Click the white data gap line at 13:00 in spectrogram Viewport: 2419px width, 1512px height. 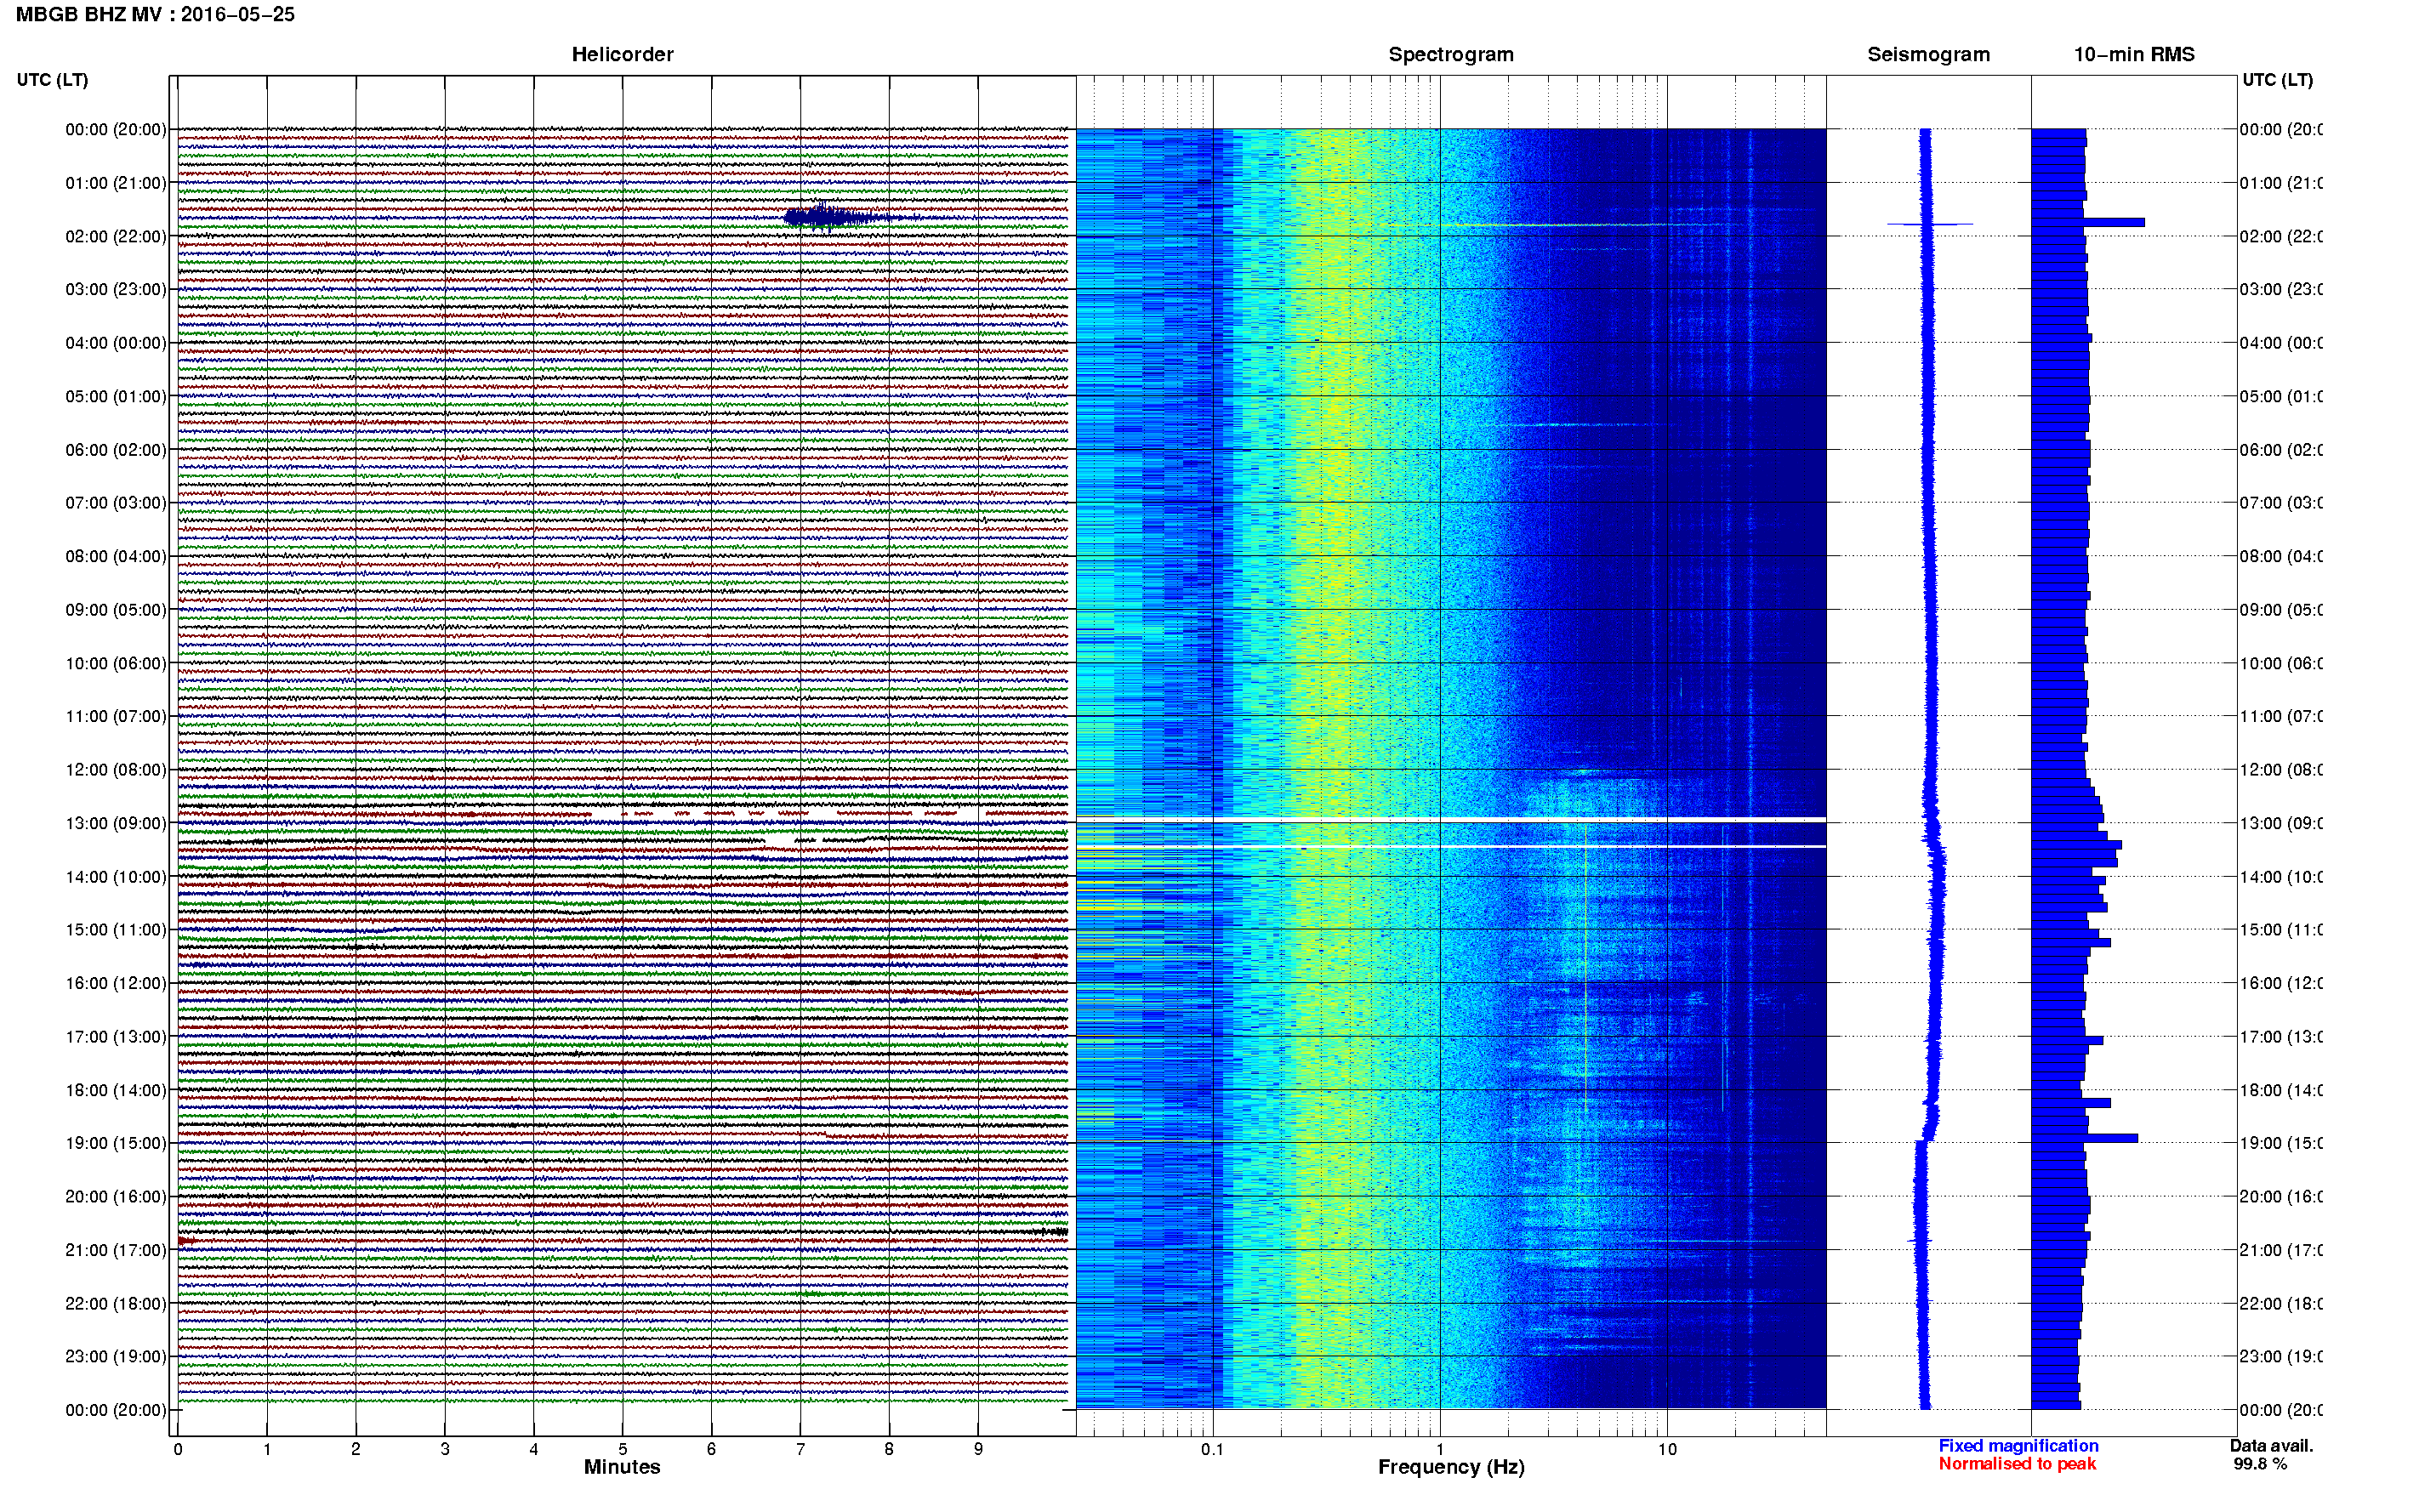[1451, 820]
